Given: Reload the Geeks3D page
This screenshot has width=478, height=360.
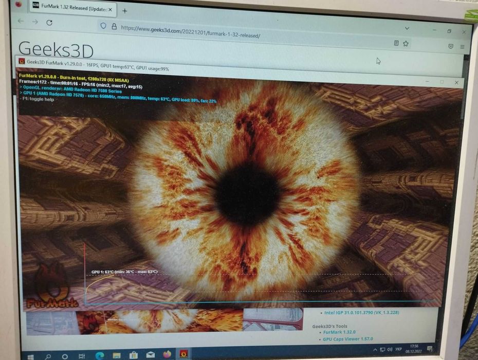Looking at the screenshot, I should pos(49,23).
